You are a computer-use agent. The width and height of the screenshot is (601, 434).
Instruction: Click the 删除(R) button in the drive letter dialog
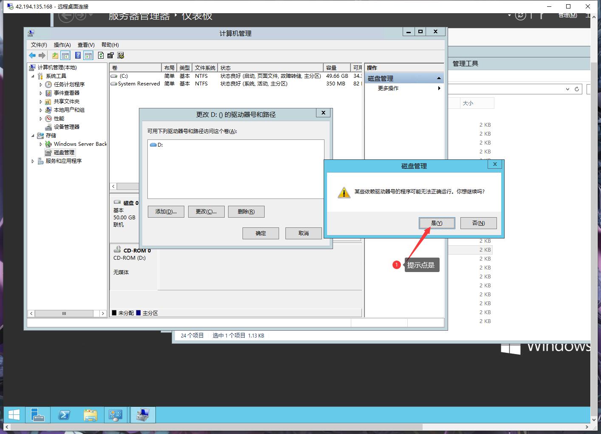[x=246, y=211]
